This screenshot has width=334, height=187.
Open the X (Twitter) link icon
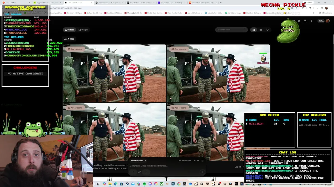(299, 21)
